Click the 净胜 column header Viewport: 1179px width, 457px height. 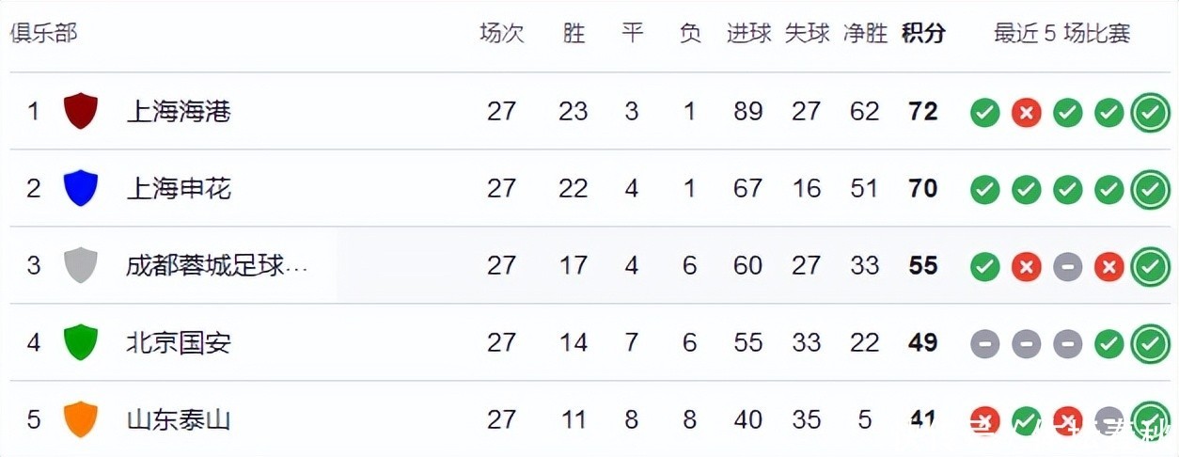click(864, 34)
